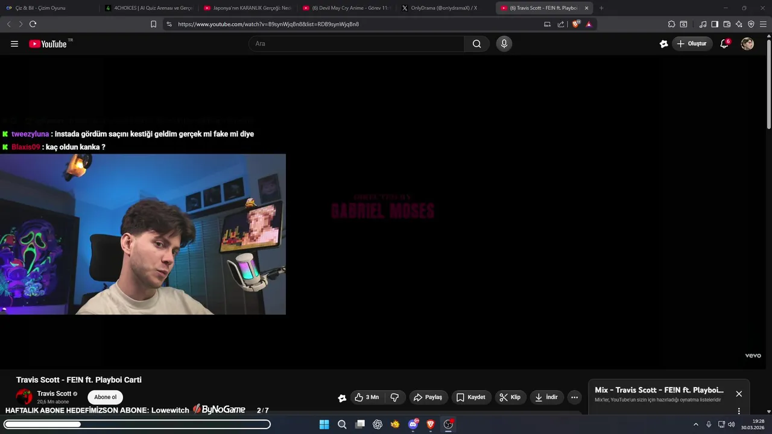
Task: Share this page via the address bar share icon
Action: [561, 24]
